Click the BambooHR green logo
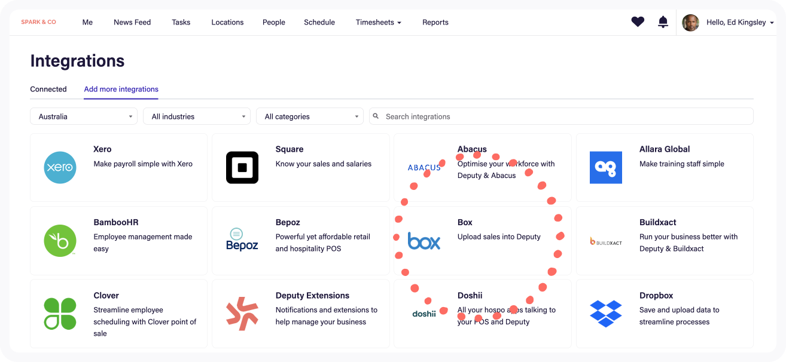Image resolution: width=786 pixels, height=362 pixels. pyautogui.click(x=60, y=241)
